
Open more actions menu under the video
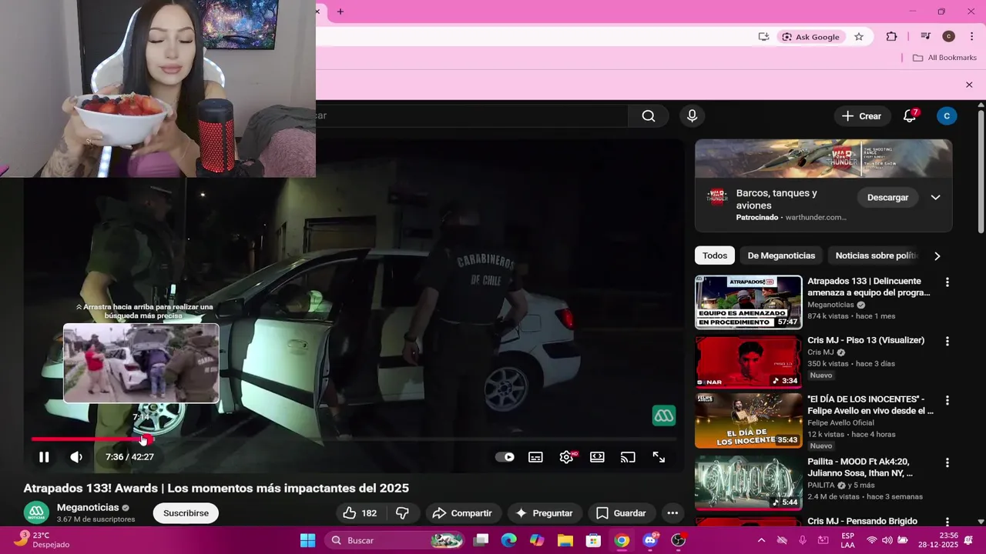[672, 513]
